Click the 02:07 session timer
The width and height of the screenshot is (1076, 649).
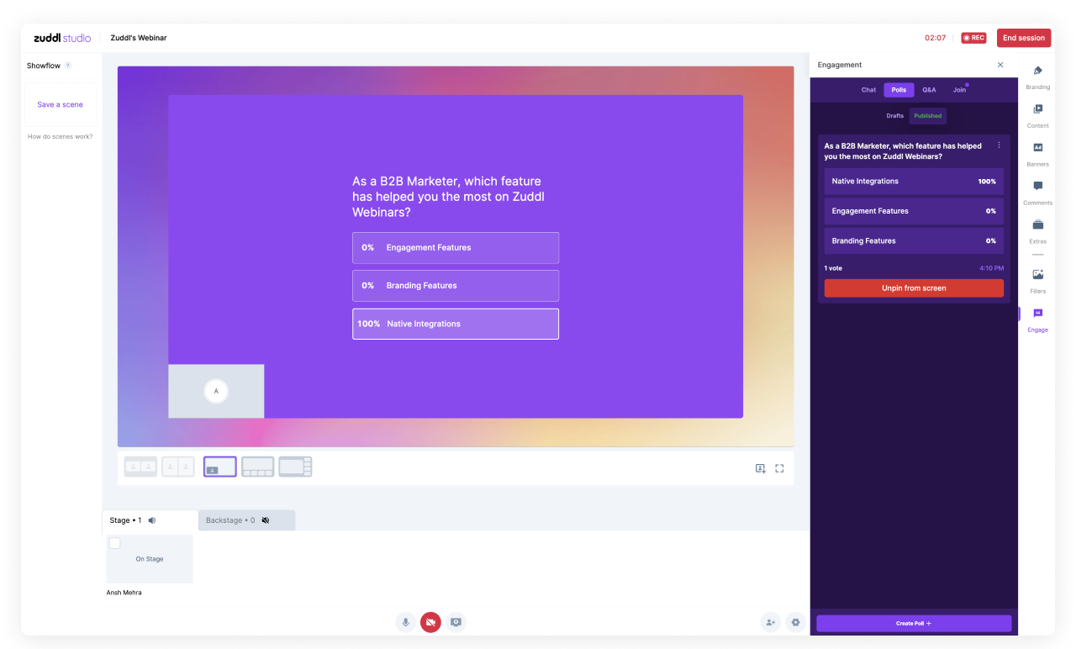click(x=936, y=38)
